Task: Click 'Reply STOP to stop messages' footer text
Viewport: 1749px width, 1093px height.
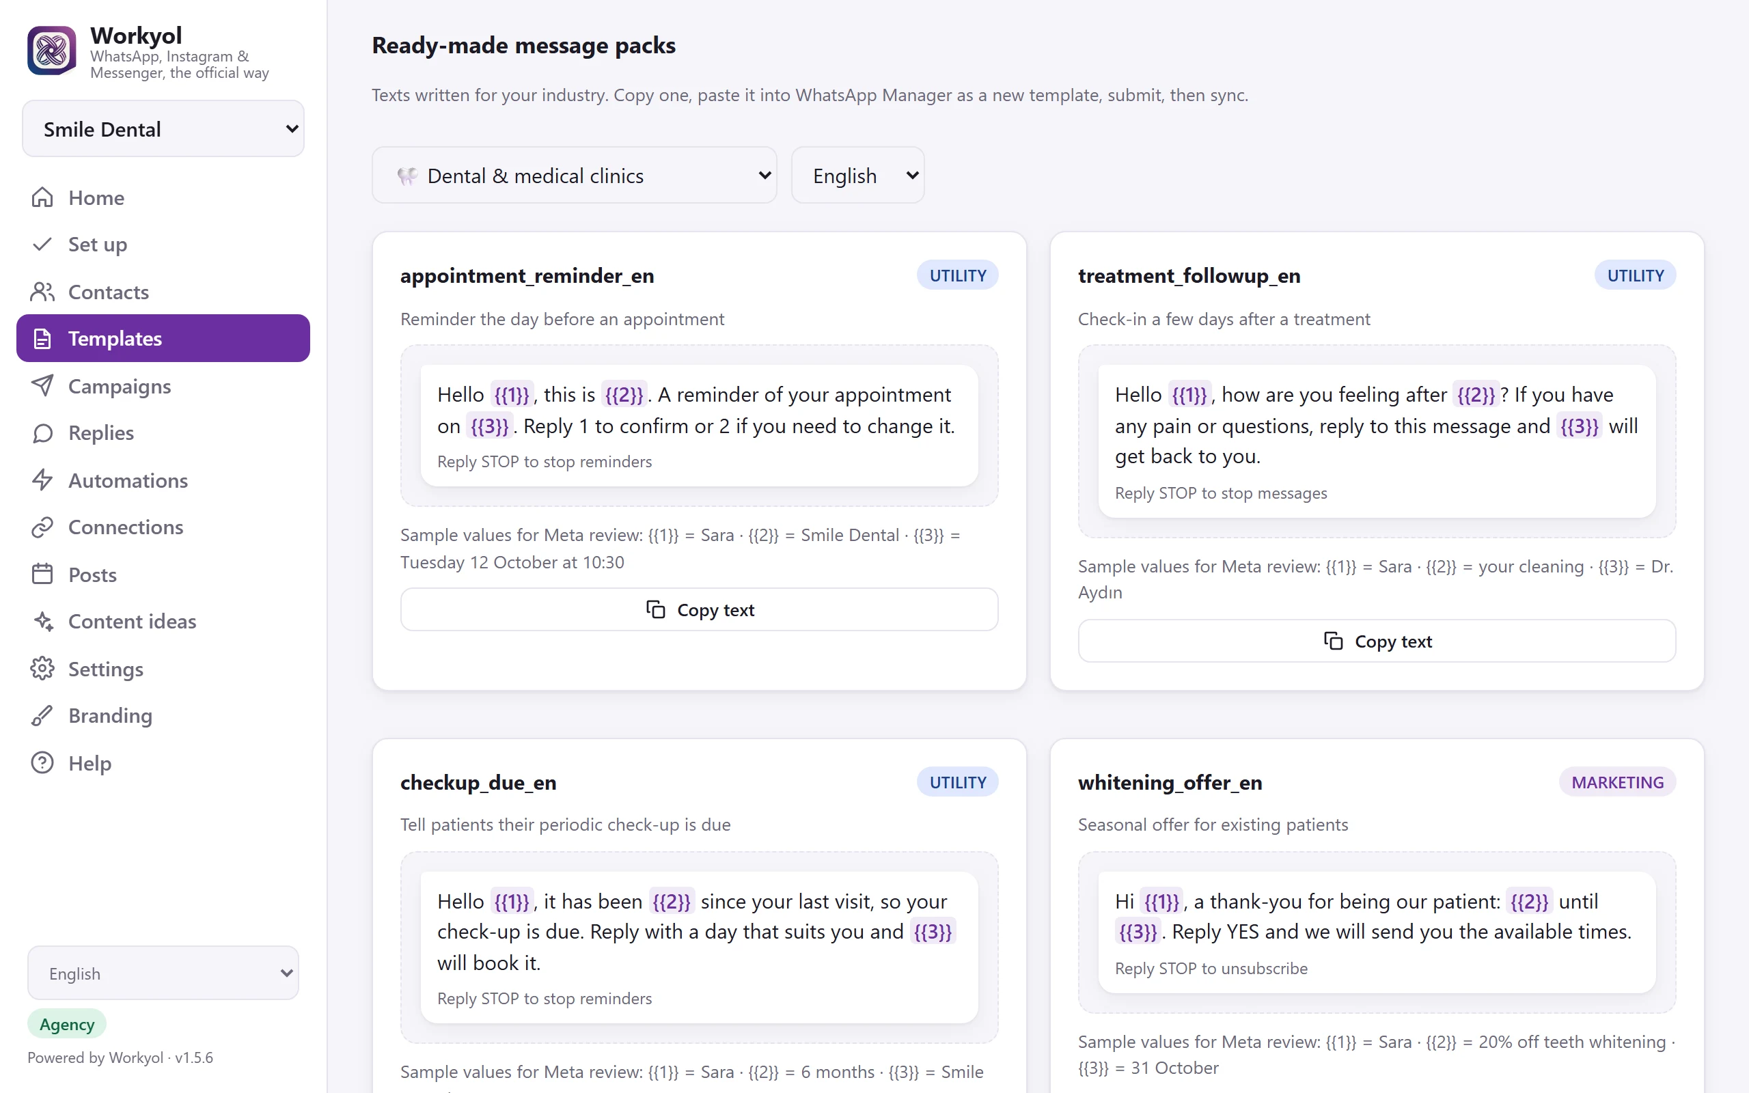Action: click(1221, 493)
